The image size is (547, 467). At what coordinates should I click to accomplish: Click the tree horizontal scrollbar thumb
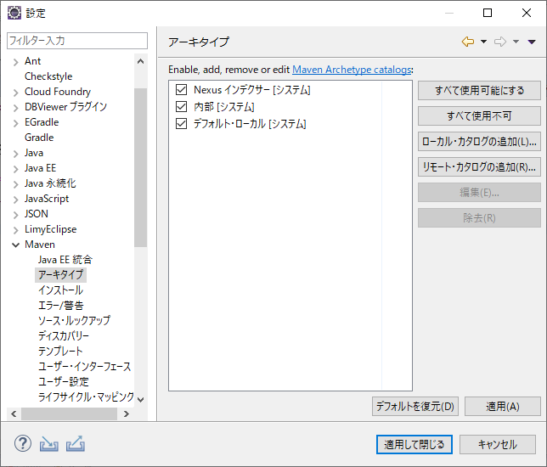69,414
